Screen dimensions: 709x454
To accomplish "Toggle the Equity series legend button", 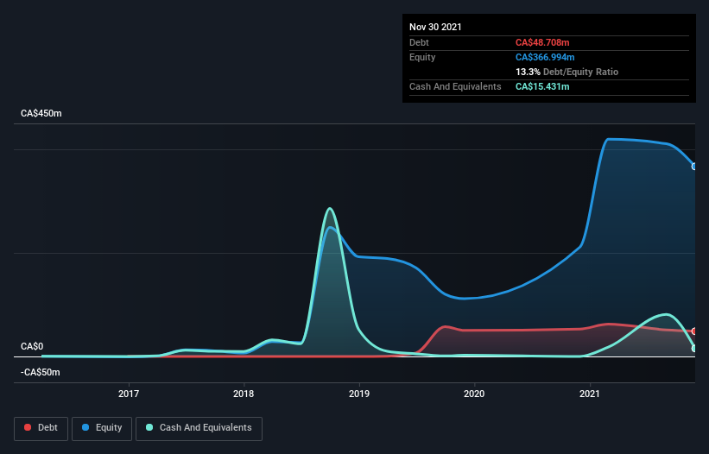I will click(x=102, y=428).
